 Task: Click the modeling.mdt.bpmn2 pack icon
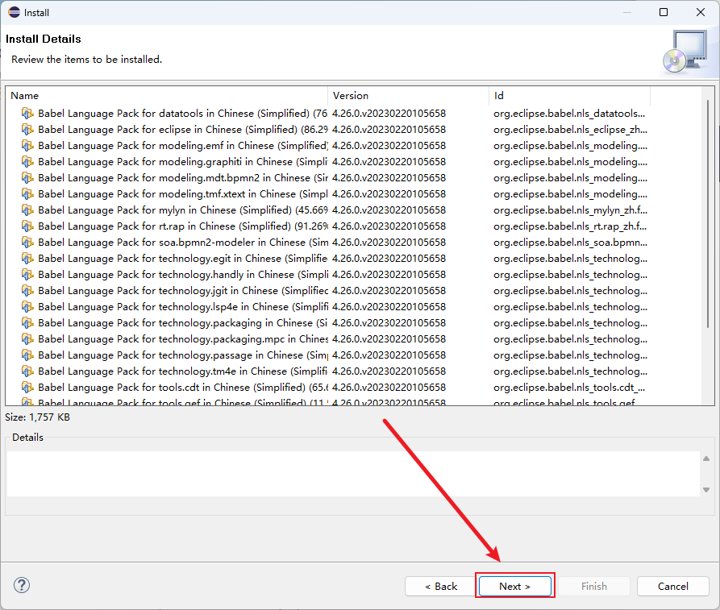27,177
